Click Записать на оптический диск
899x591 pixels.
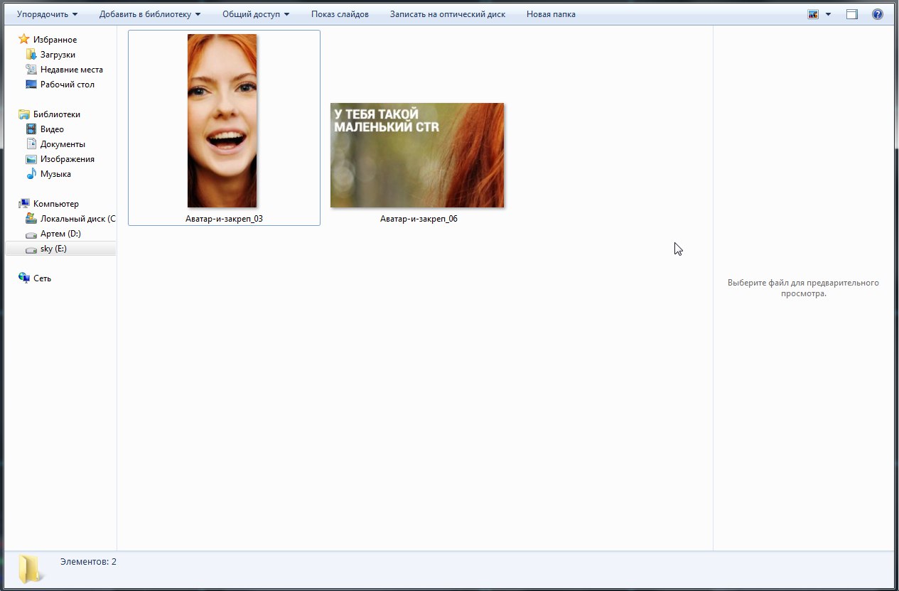click(447, 14)
